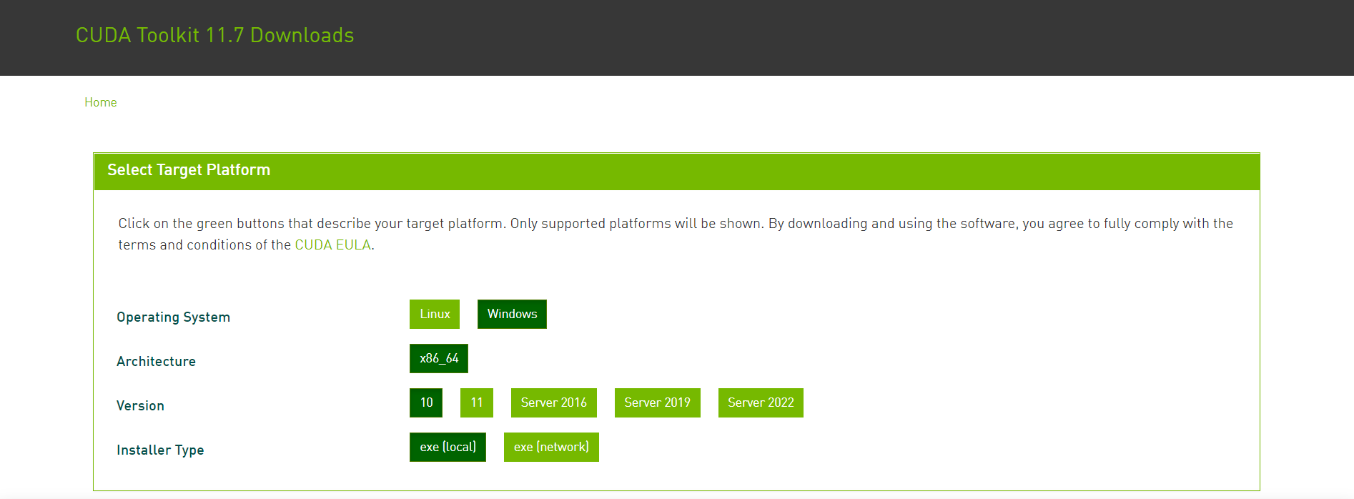Screen dimensions: 1354x499
Task: Choose the Server 2019 version
Action: click(658, 402)
